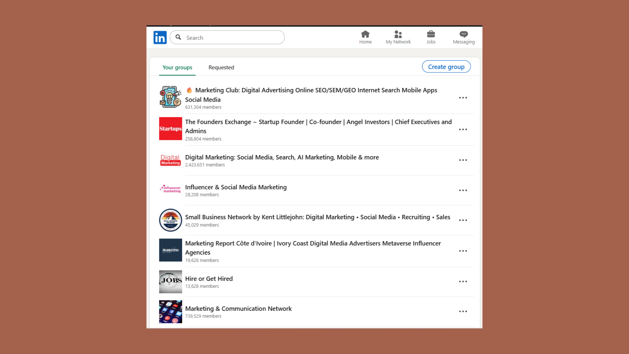Open Marketing Report group logo

tap(170, 250)
